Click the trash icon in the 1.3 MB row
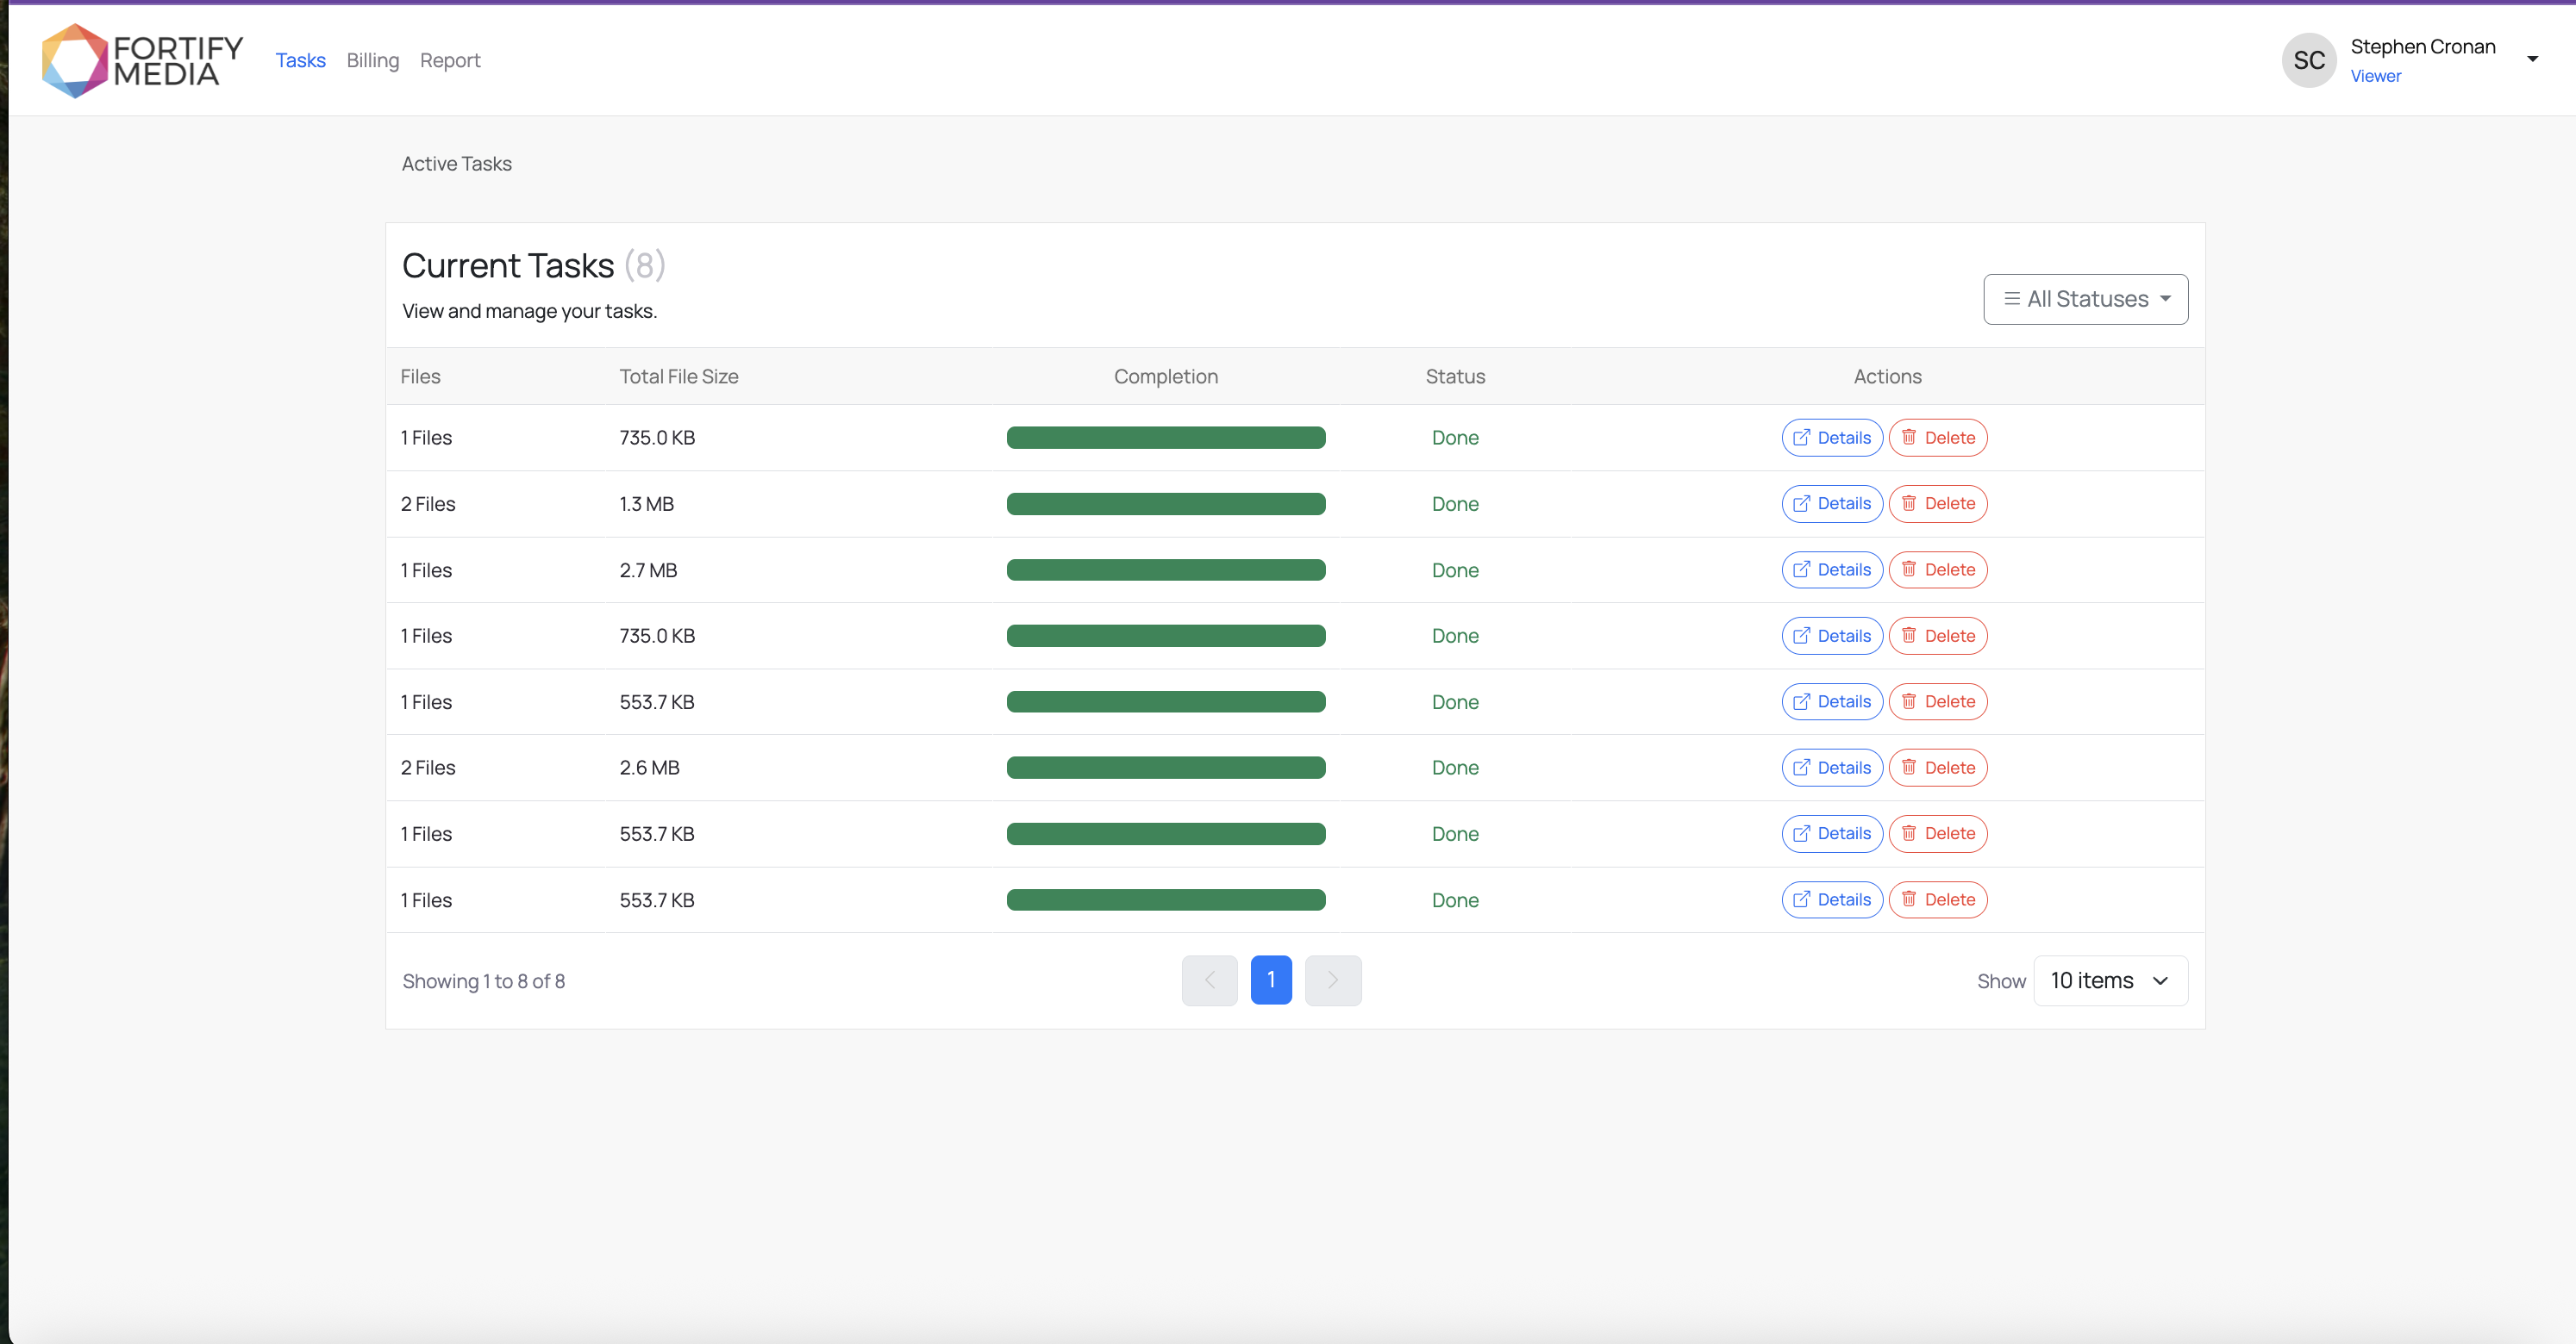Image resolution: width=2576 pixels, height=1344 pixels. [1909, 504]
